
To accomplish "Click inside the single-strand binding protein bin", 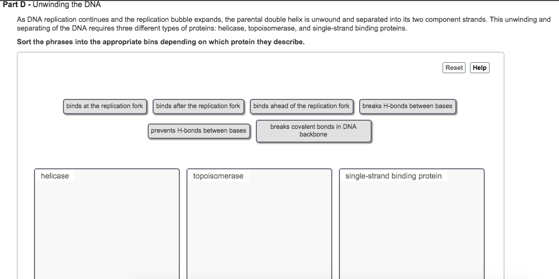I will 411,228.
